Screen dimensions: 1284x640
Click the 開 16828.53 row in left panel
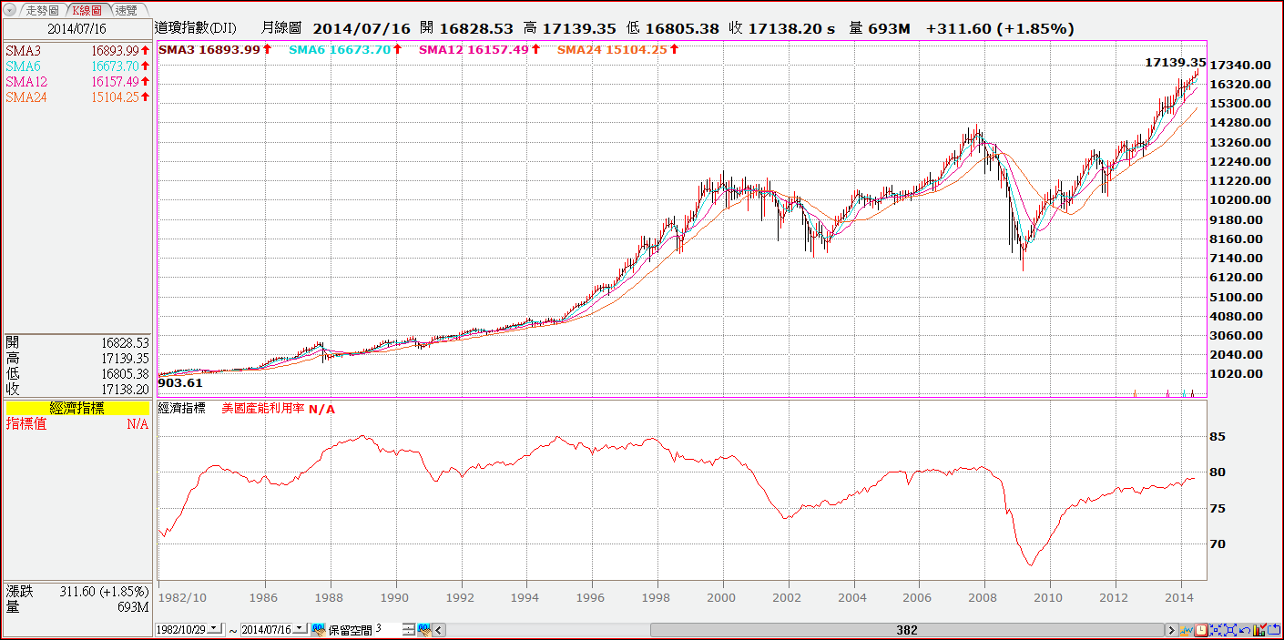[x=76, y=342]
